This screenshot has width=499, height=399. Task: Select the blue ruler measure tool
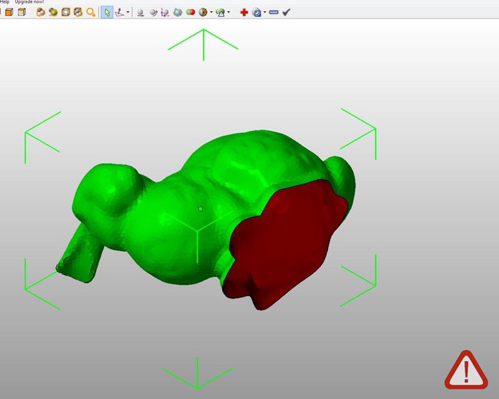[x=274, y=12]
